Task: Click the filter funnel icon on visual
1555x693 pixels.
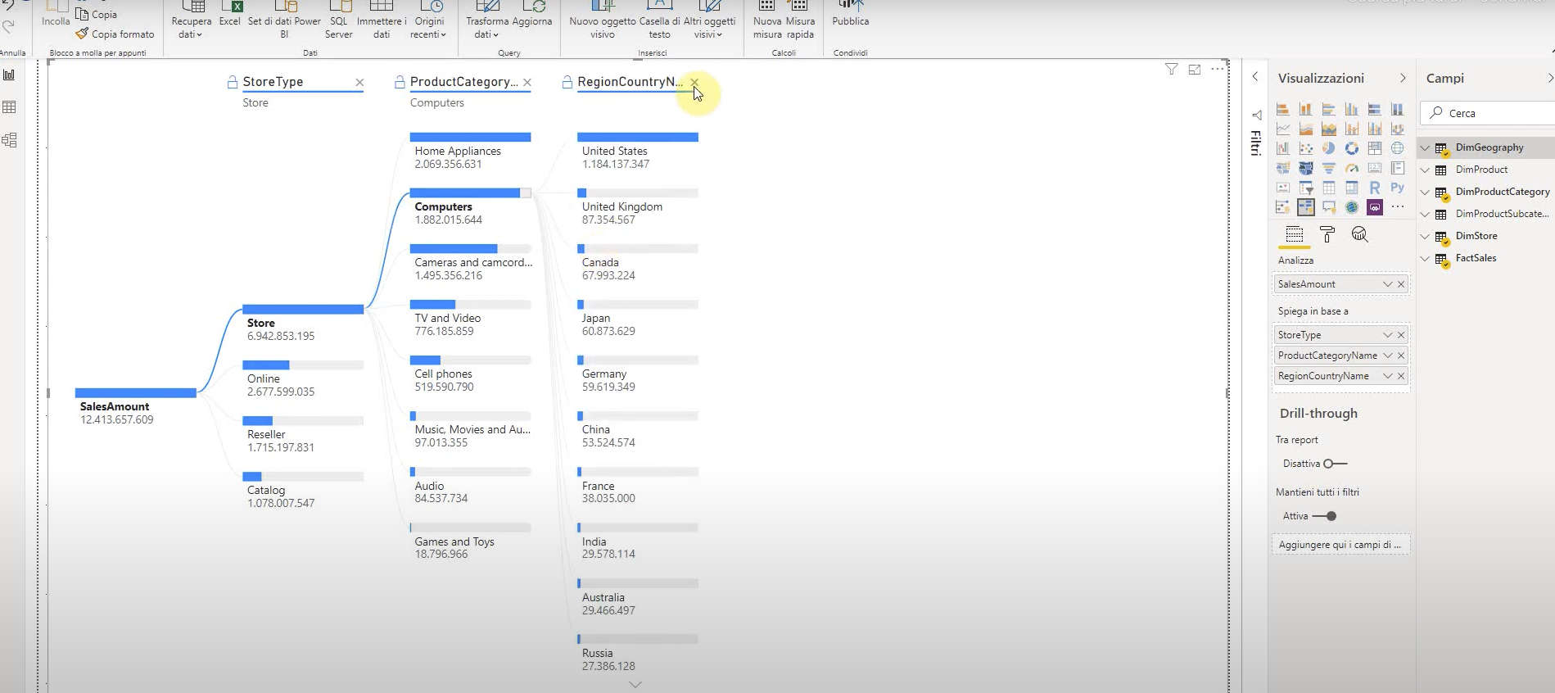Action: (x=1171, y=70)
